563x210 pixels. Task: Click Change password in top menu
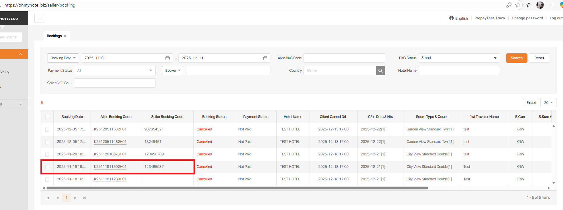[527, 18]
